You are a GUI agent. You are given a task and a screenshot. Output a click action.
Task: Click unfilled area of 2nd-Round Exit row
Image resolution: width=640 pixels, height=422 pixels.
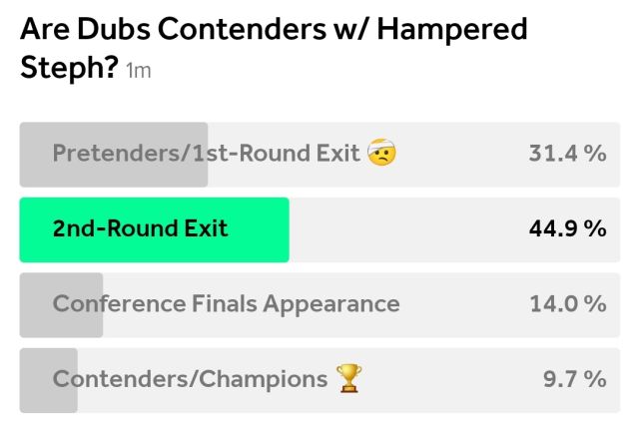point(399,229)
